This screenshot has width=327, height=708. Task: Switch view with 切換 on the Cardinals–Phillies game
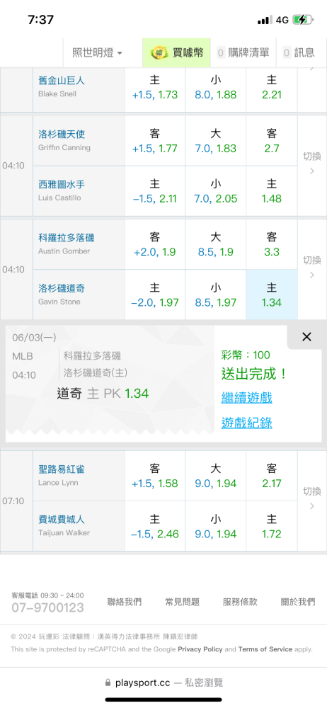311,498
